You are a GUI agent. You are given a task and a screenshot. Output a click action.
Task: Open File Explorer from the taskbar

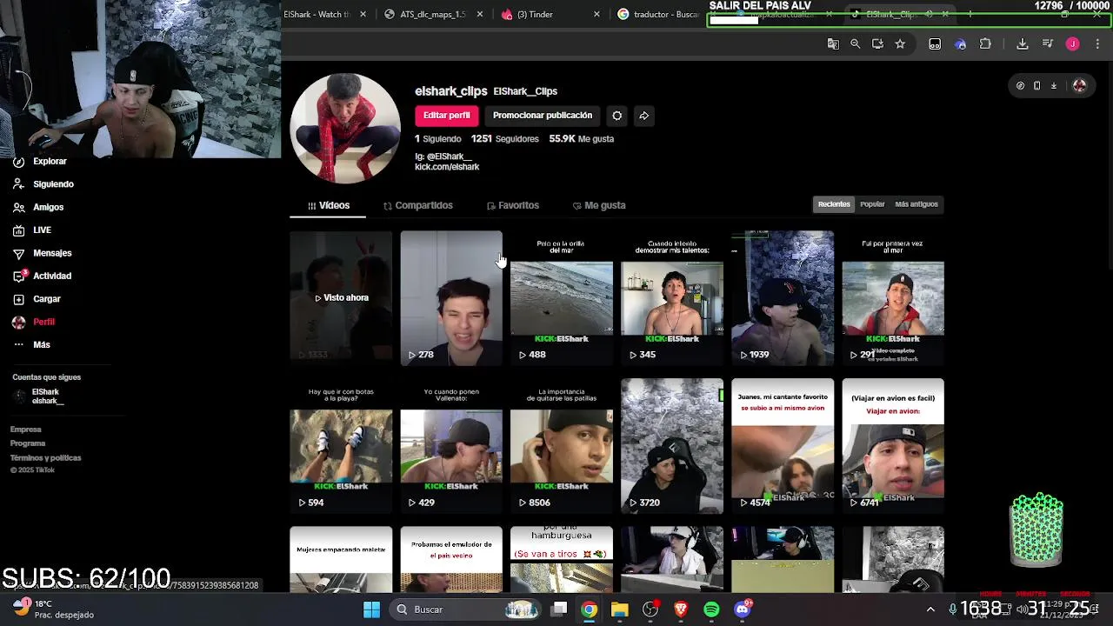click(x=619, y=609)
